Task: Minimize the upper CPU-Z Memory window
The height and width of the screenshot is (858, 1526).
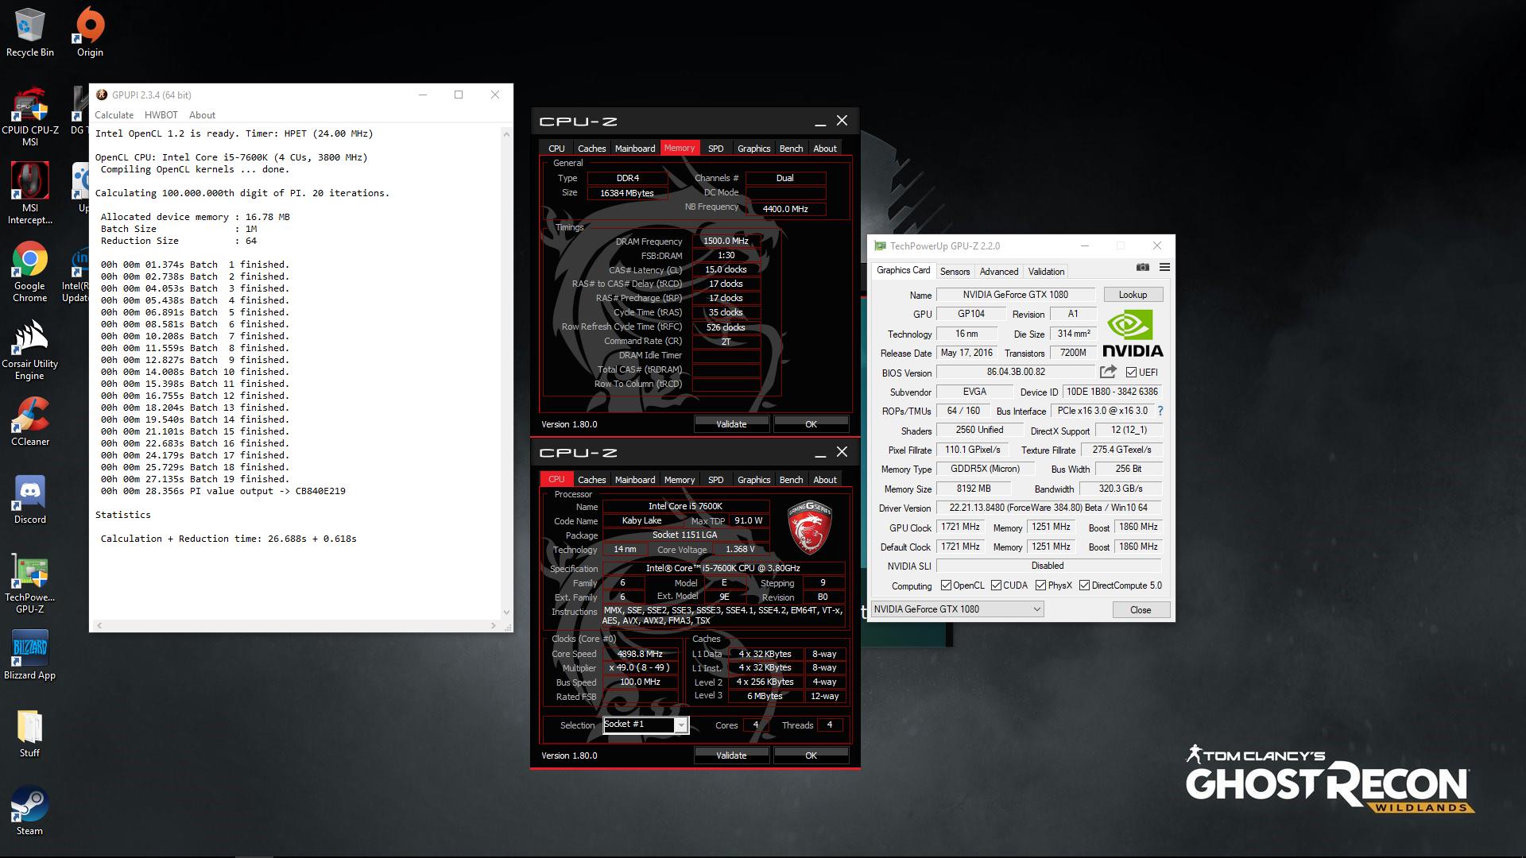Action: (x=819, y=122)
